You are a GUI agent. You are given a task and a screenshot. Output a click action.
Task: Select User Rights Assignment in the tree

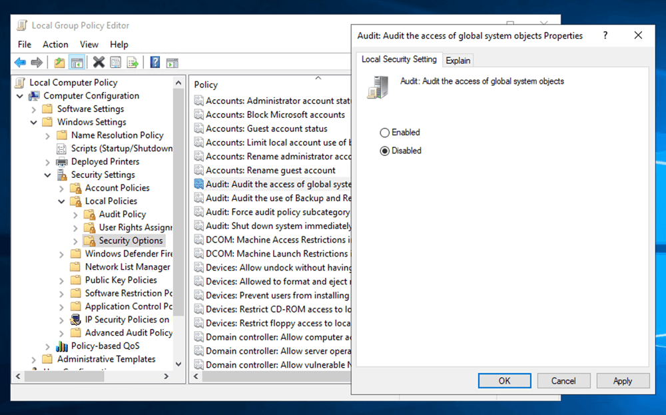click(134, 228)
